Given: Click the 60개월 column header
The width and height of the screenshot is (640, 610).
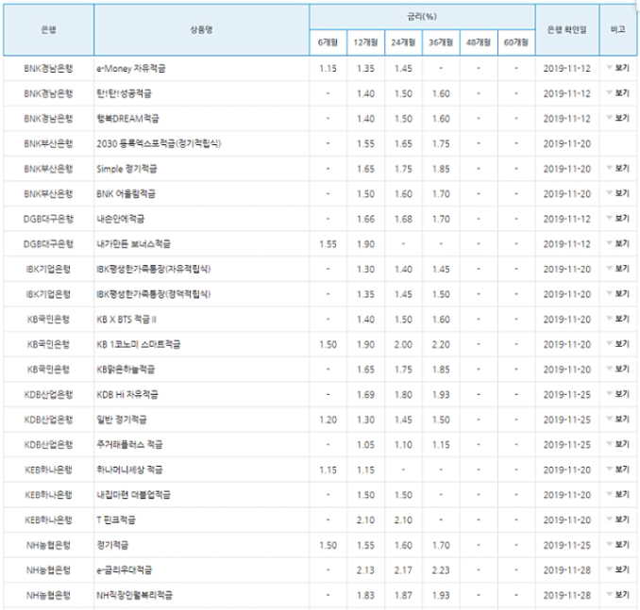Looking at the screenshot, I should click(x=516, y=42).
